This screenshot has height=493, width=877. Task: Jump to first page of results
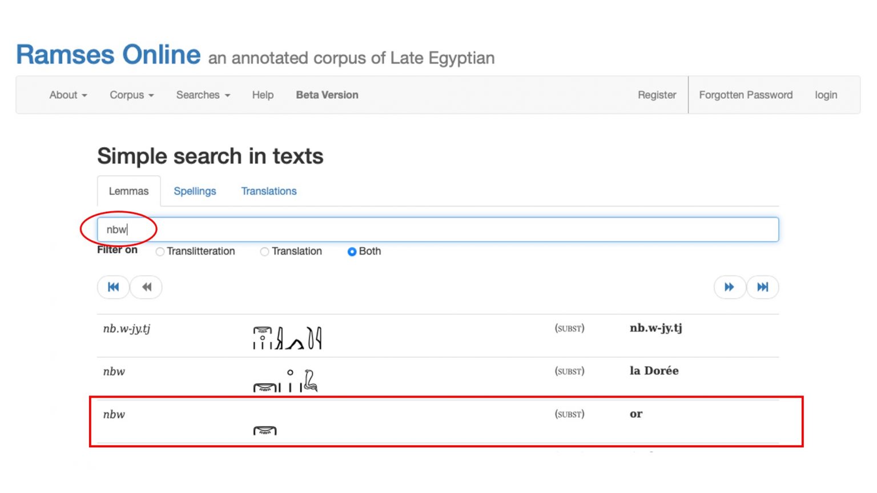(113, 287)
